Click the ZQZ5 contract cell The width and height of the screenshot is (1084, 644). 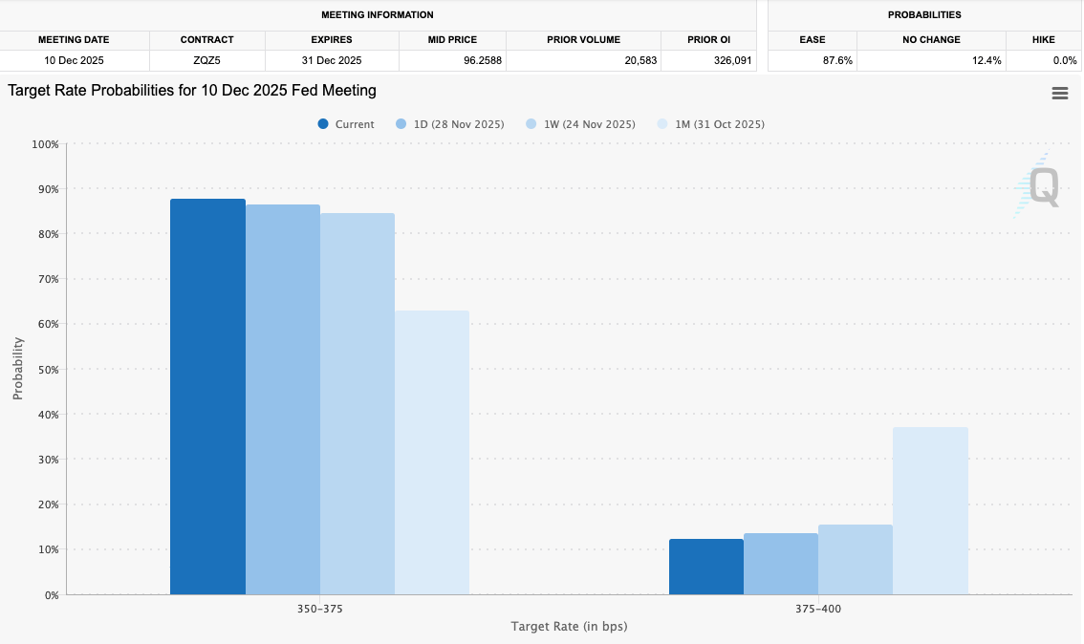coord(206,60)
